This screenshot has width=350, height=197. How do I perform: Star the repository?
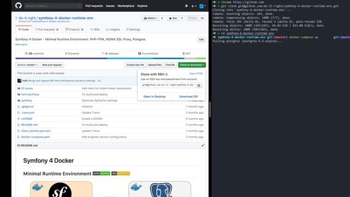(x=173, y=18)
